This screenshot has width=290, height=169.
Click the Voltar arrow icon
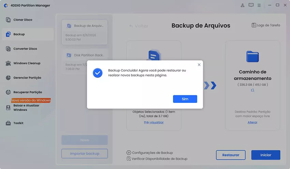coord(131,26)
